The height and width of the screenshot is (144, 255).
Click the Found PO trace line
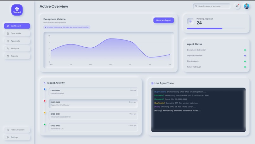click(171, 99)
